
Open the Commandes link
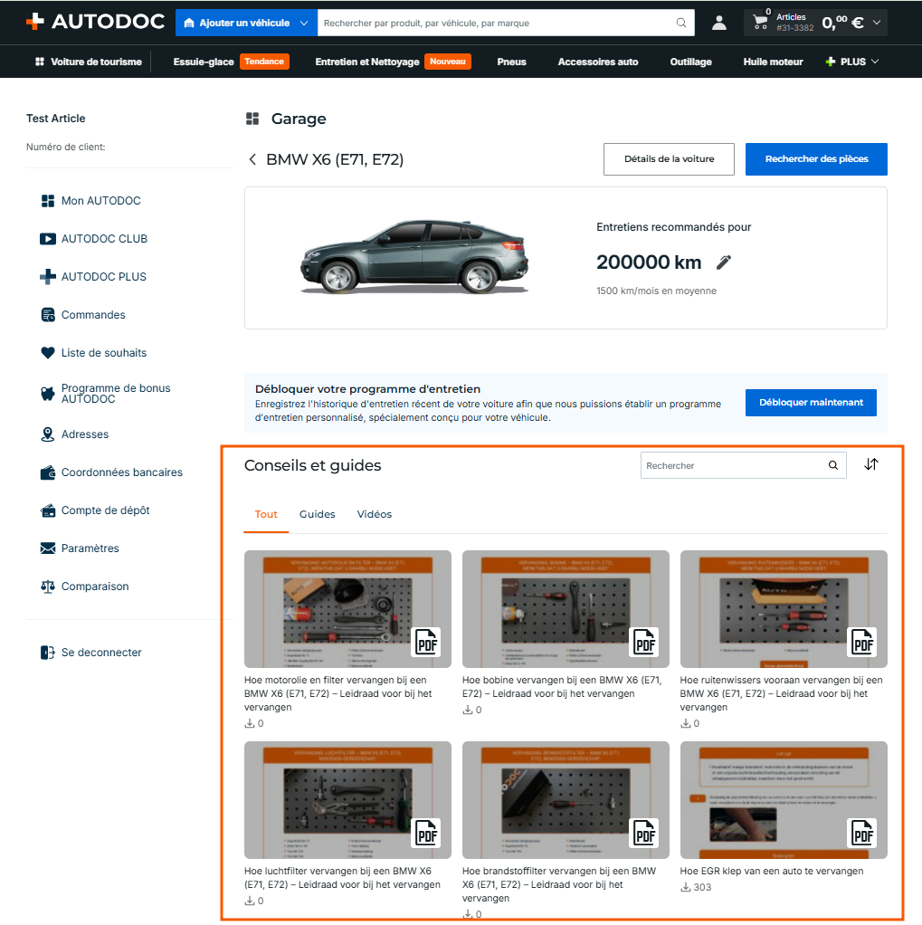click(93, 315)
